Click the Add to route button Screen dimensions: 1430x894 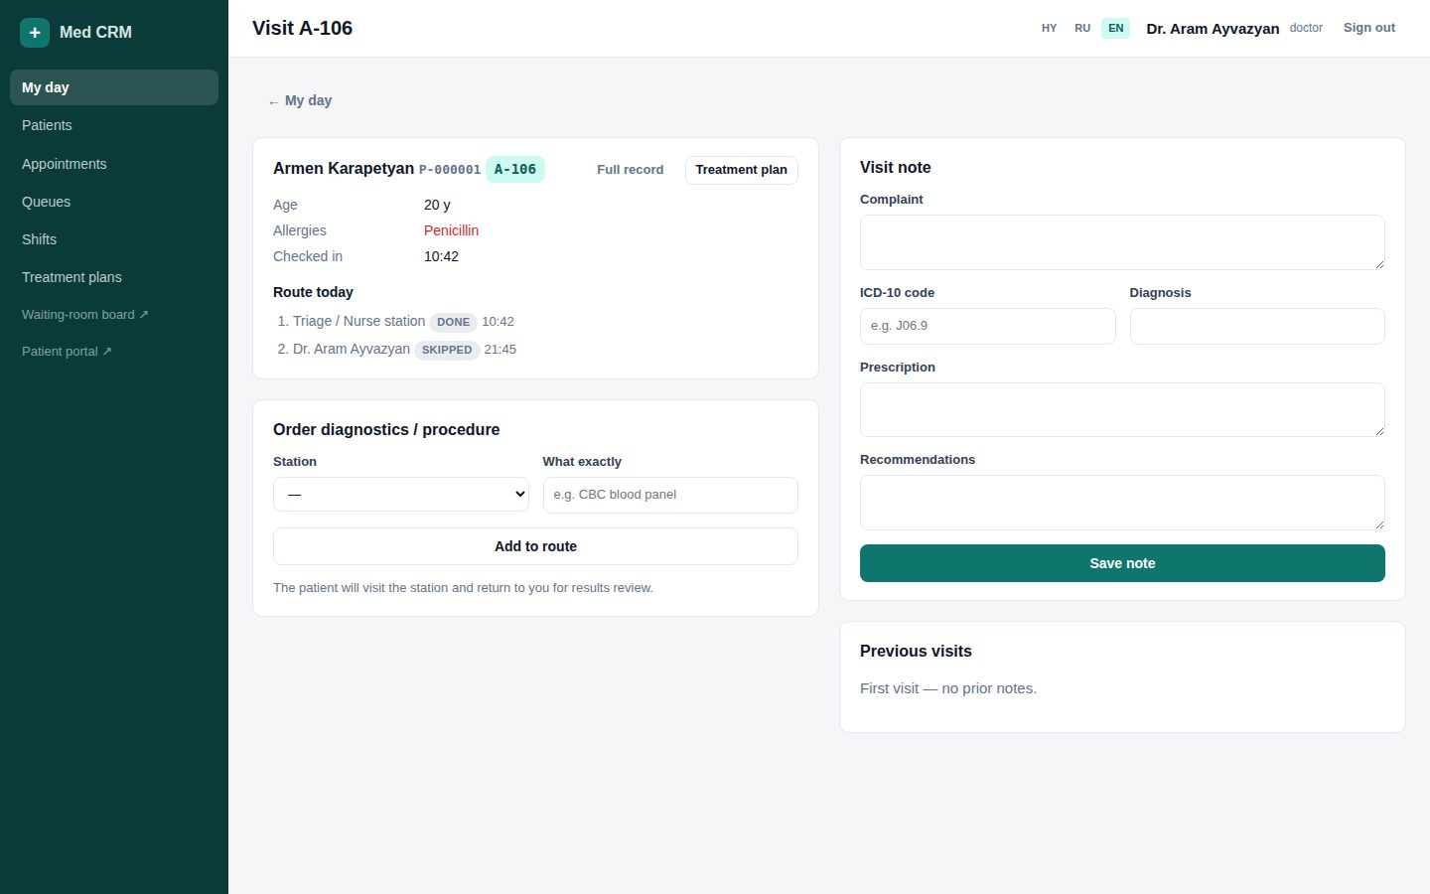535,546
